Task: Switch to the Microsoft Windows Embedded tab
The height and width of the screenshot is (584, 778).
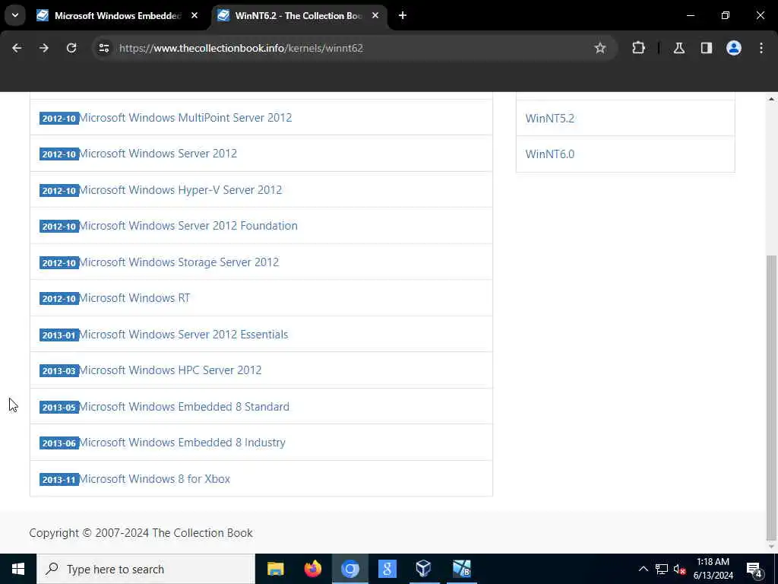Action: [x=118, y=15]
